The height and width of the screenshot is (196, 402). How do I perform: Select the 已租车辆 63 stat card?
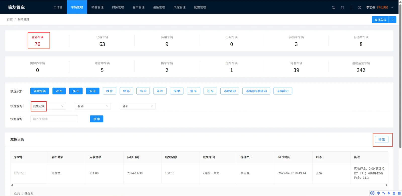pyautogui.click(x=102, y=41)
